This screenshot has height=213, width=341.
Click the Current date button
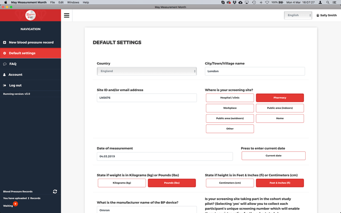tap(274, 155)
